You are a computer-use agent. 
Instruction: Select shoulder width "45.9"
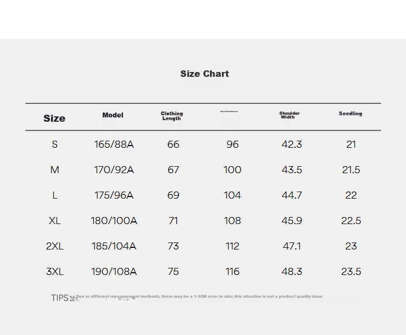click(x=292, y=221)
